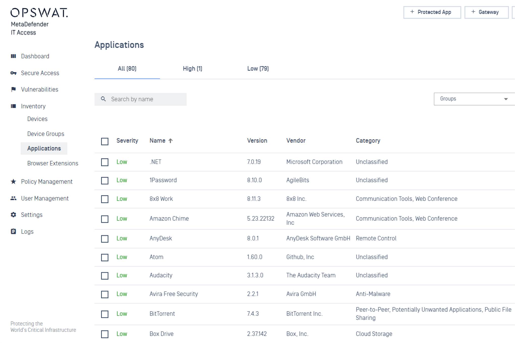
Task: Click the Dashboard bars icon in sidebar
Action: [13, 56]
